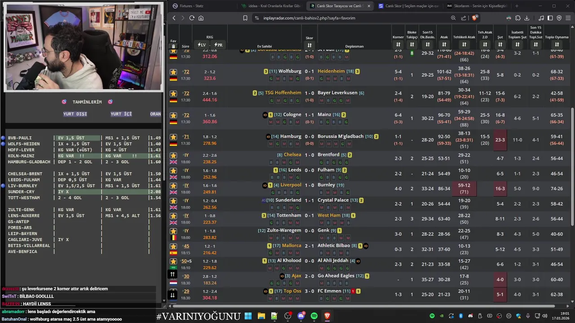575x323 pixels.
Task: Sort table by Şut column
Action: tap(500, 44)
